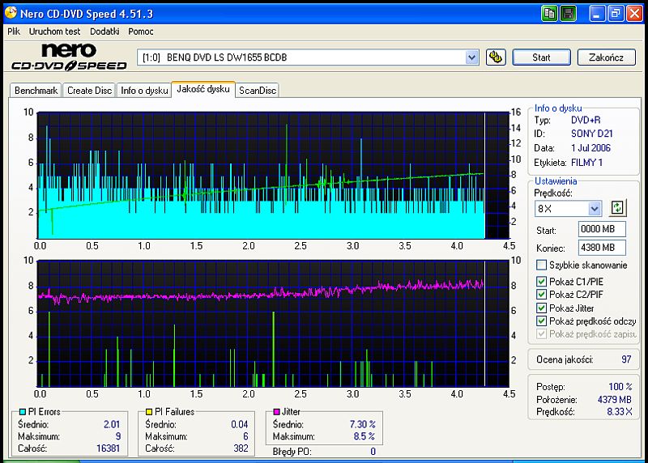
Task: Click the Zakończ button
Action: [x=606, y=57]
